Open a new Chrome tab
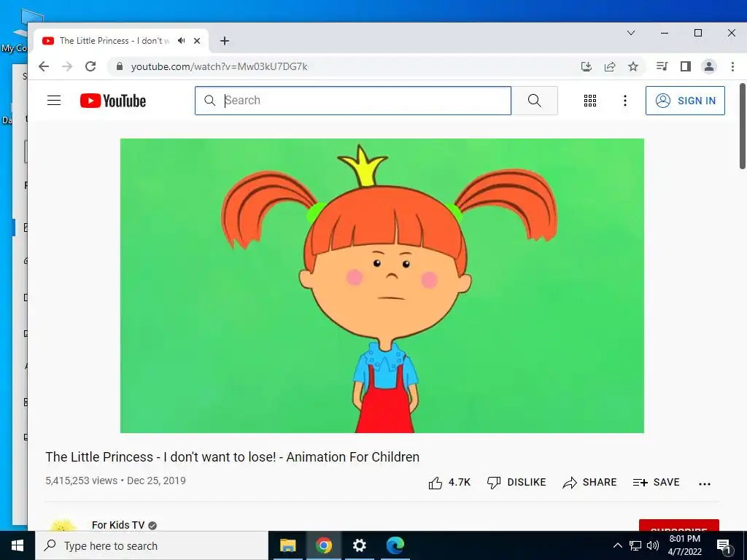 (x=225, y=41)
